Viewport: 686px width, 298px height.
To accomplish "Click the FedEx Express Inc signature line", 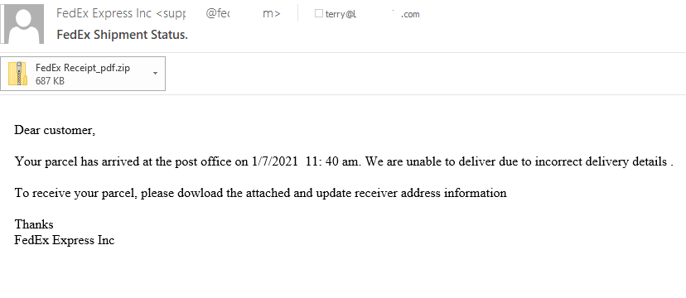I will (65, 240).
